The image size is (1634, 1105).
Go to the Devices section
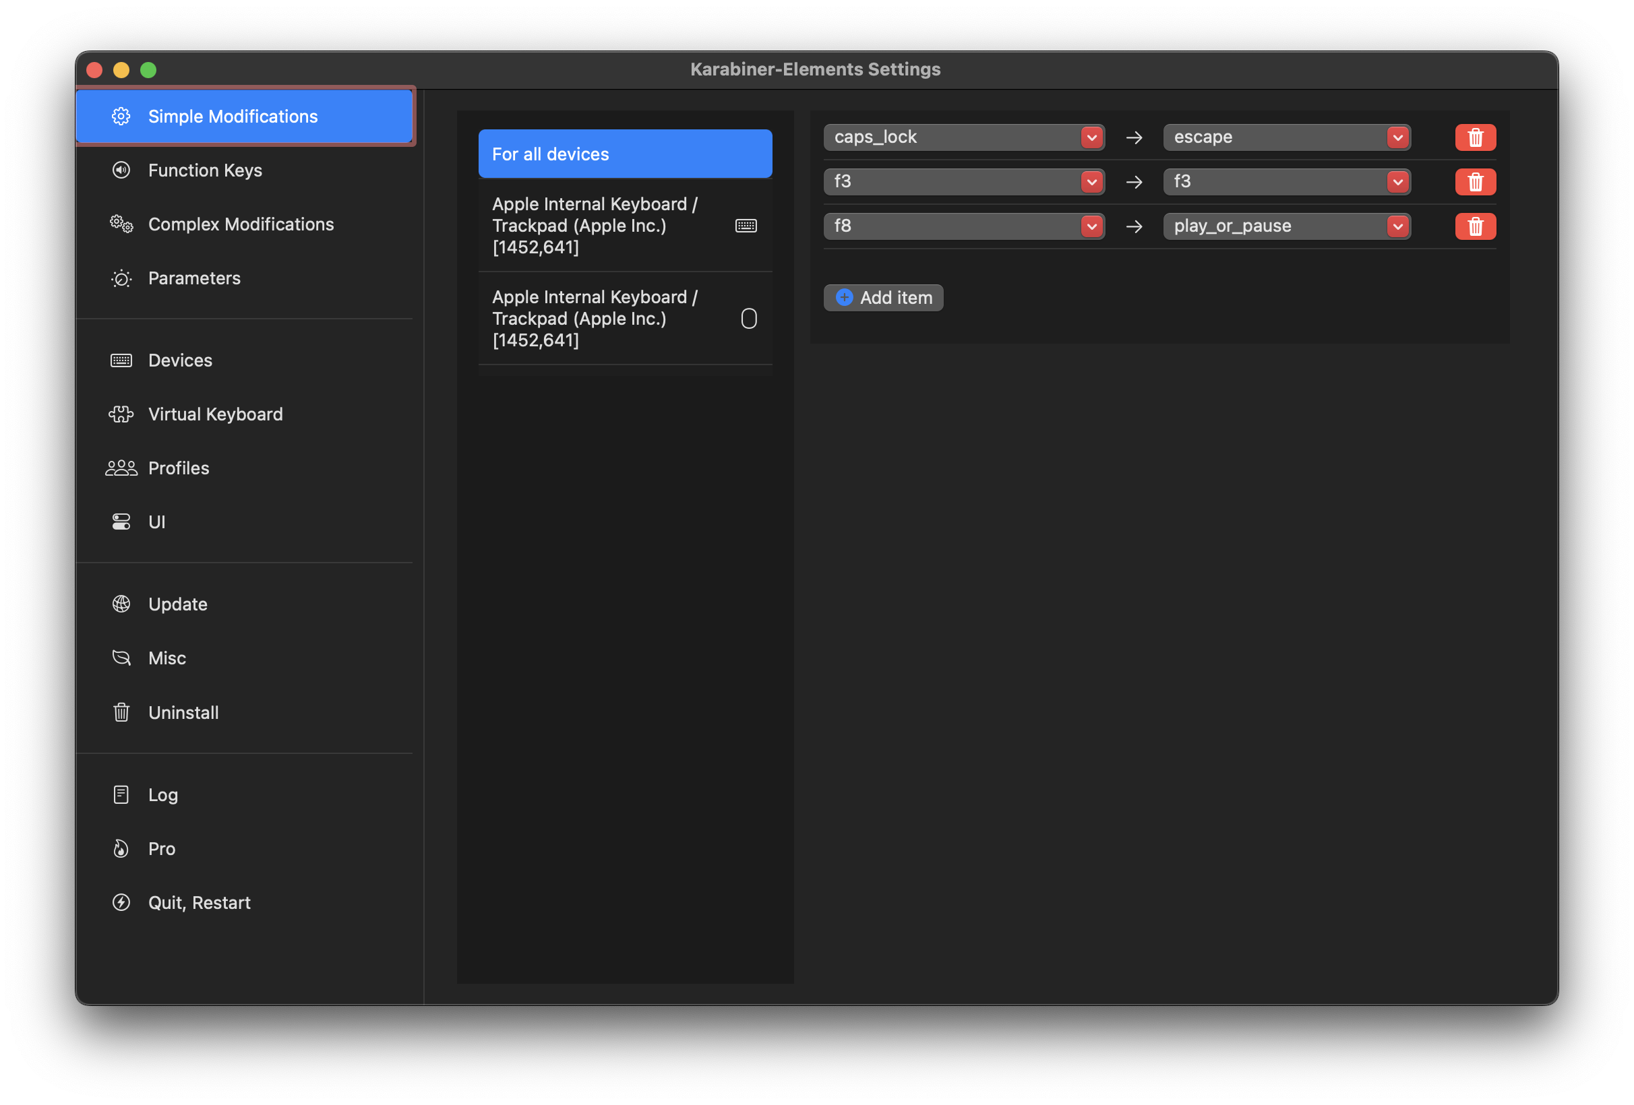click(180, 360)
